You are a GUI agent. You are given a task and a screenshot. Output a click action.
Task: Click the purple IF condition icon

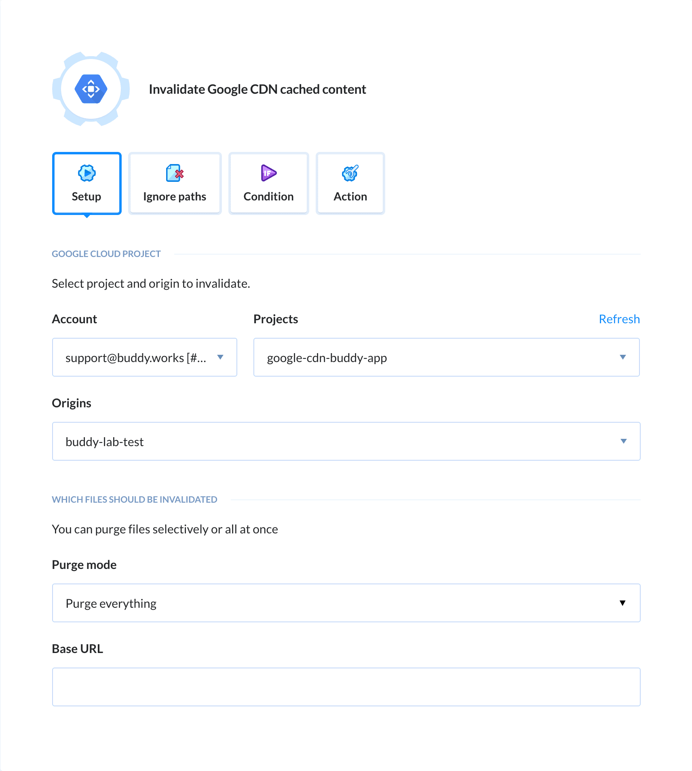tap(268, 173)
